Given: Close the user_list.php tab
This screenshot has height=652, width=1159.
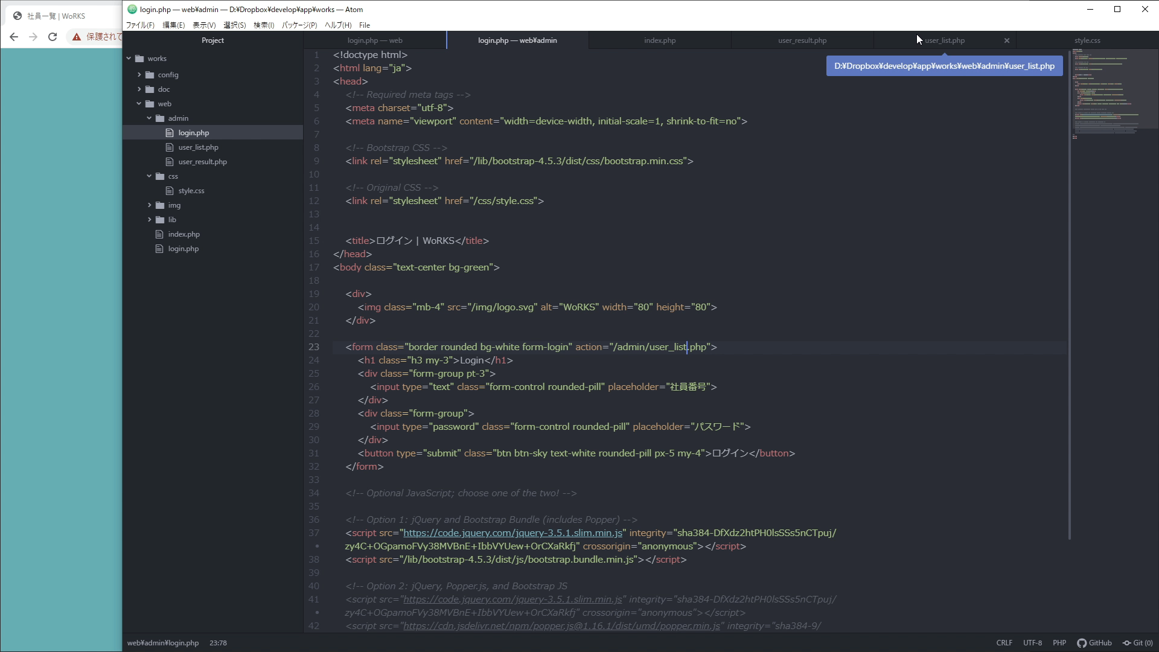Looking at the screenshot, I should click(1007, 40).
